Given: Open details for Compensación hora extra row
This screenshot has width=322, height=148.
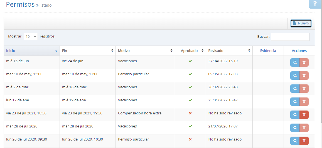Looking at the screenshot, I should (x=295, y=115).
